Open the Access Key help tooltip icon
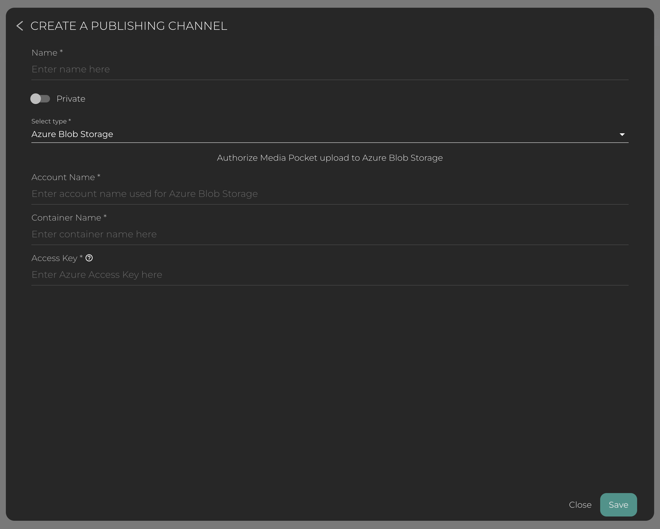 89,258
